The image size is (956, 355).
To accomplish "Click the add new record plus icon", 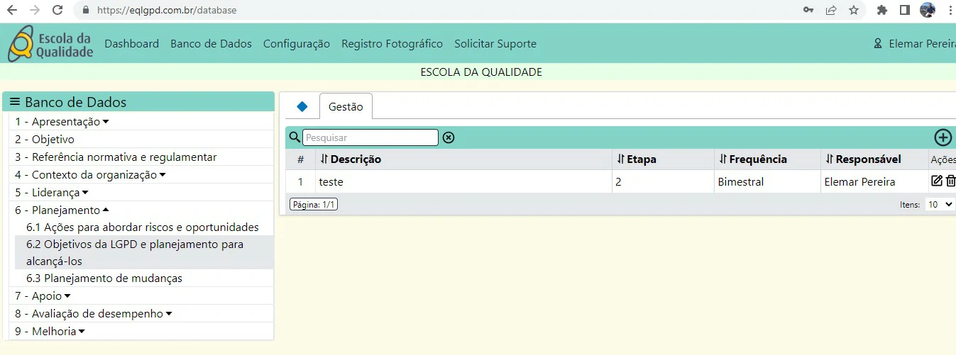I will [943, 137].
